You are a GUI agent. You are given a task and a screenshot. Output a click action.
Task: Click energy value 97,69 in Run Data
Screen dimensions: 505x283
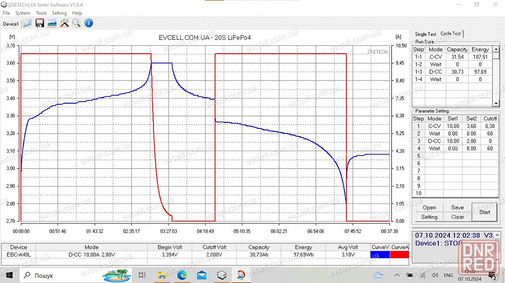coord(480,72)
